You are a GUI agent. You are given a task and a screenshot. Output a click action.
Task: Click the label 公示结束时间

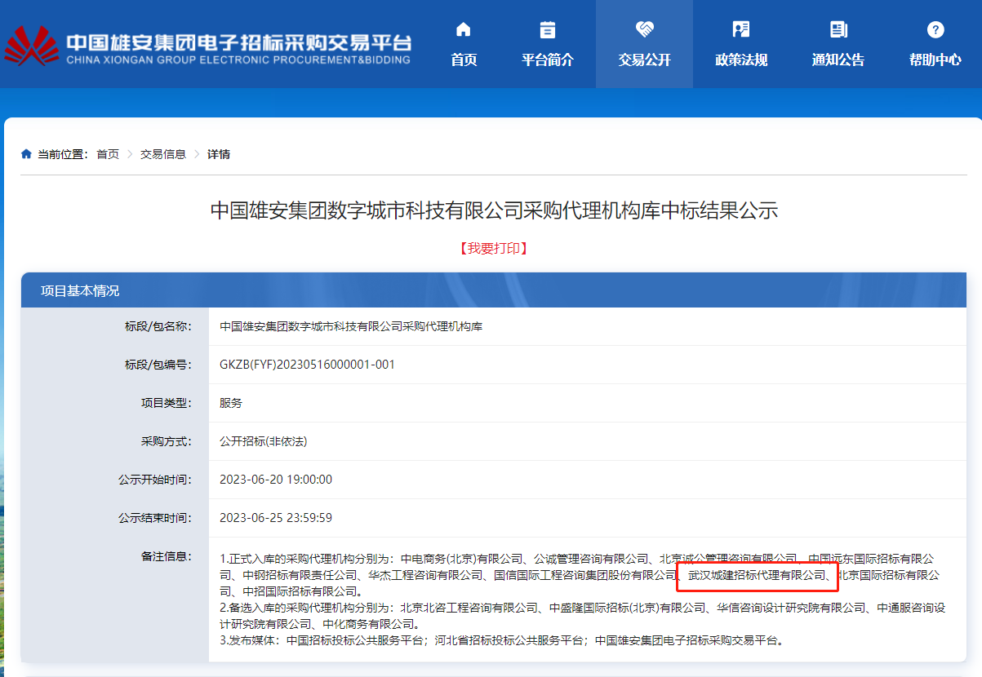155,518
